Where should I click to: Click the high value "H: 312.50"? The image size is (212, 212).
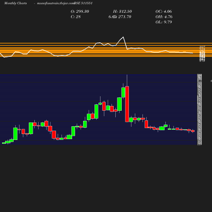pyautogui.click(x=123, y=11)
